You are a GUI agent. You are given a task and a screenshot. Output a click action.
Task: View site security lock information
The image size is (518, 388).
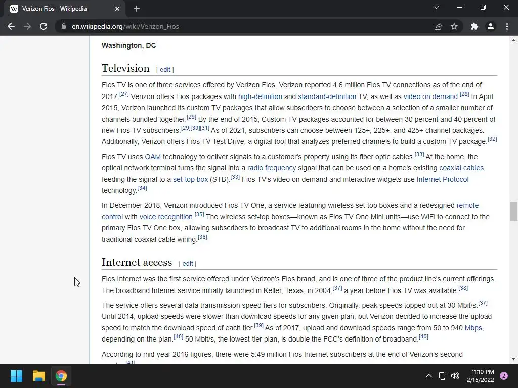click(x=64, y=26)
